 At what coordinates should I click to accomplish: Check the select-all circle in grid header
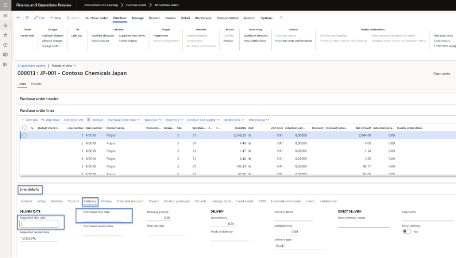pyautogui.click(x=24, y=128)
